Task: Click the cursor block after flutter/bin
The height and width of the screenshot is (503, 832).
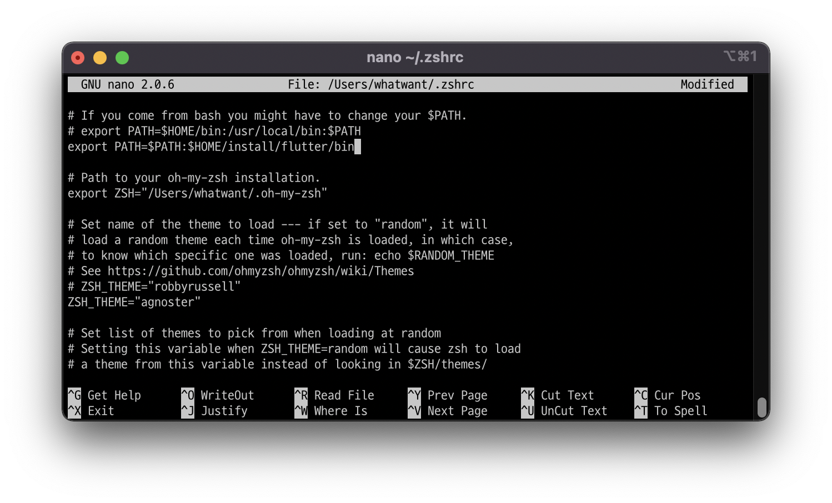Action: point(358,147)
